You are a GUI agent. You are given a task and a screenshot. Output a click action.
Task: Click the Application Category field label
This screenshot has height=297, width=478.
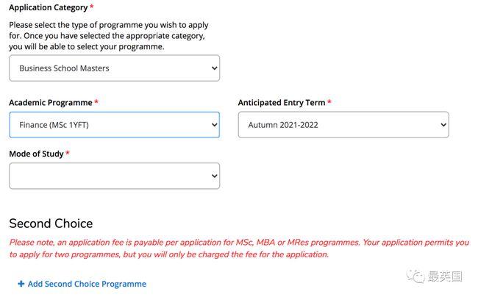pyautogui.click(x=47, y=7)
